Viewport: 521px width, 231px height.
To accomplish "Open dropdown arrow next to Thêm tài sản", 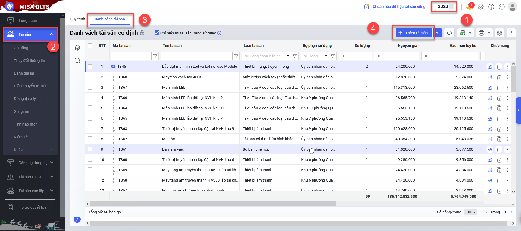I will pyautogui.click(x=437, y=33).
